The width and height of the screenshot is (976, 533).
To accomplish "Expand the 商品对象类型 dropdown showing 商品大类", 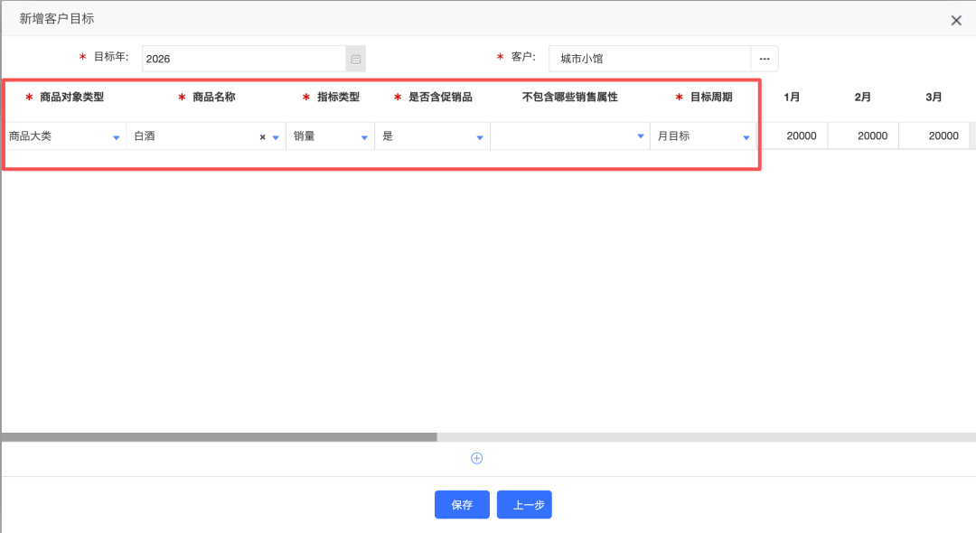I will point(116,136).
